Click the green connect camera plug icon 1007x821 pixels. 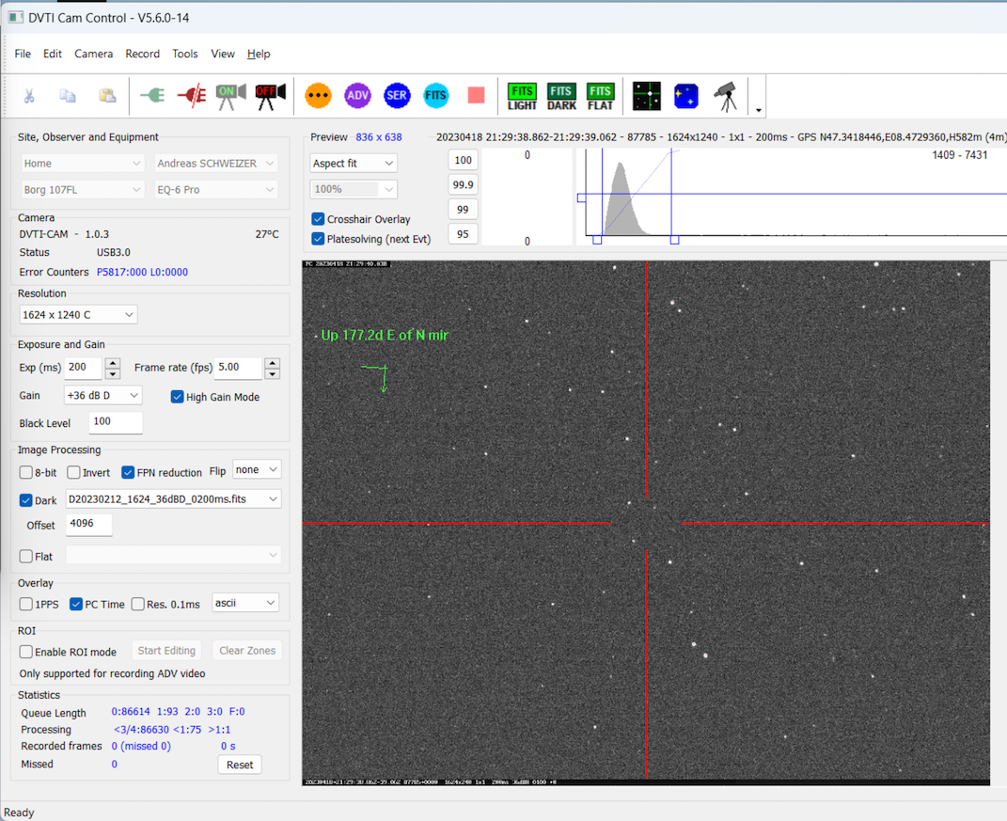pos(151,95)
